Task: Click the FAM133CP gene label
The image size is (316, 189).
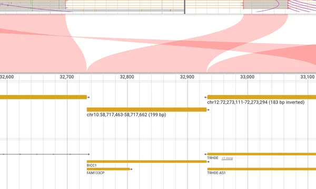Action: (95, 173)
